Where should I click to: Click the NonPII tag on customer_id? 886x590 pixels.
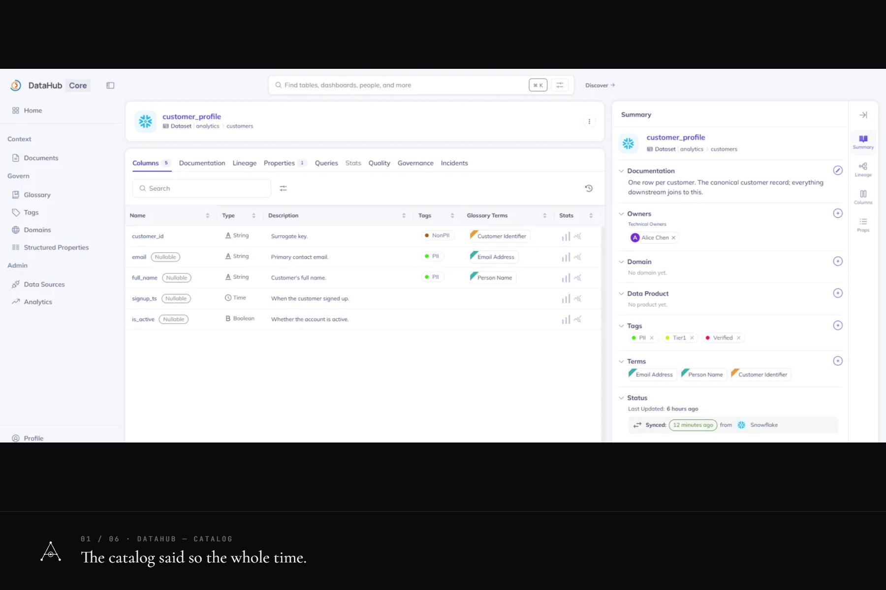[x=437, y=236]
